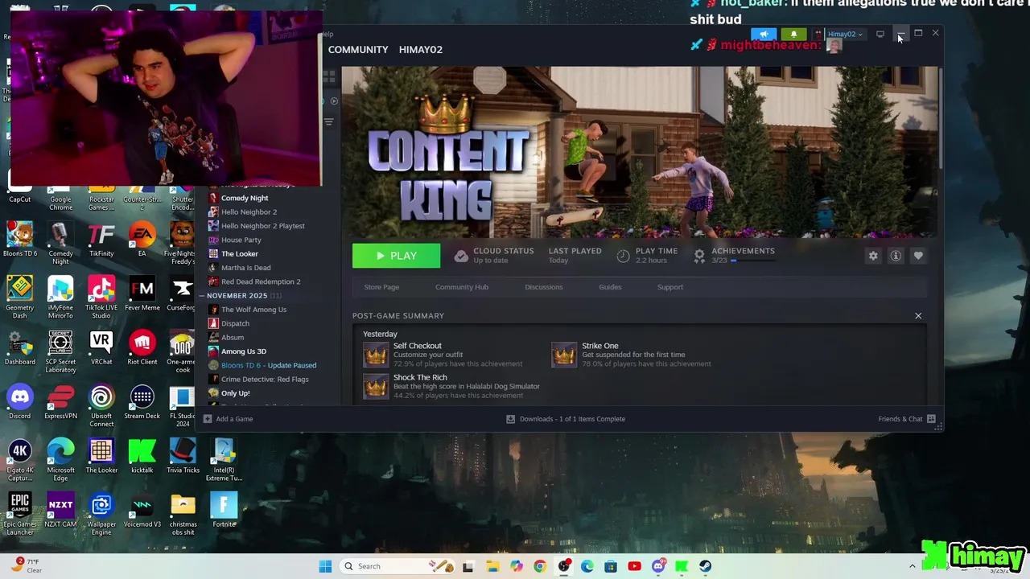Show game info icon
Screen dimensions: 1030x579
click(x=896, y=256)
